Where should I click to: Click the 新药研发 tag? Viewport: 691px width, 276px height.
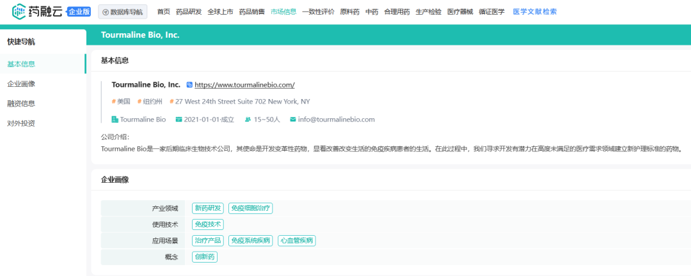point(208,208)
